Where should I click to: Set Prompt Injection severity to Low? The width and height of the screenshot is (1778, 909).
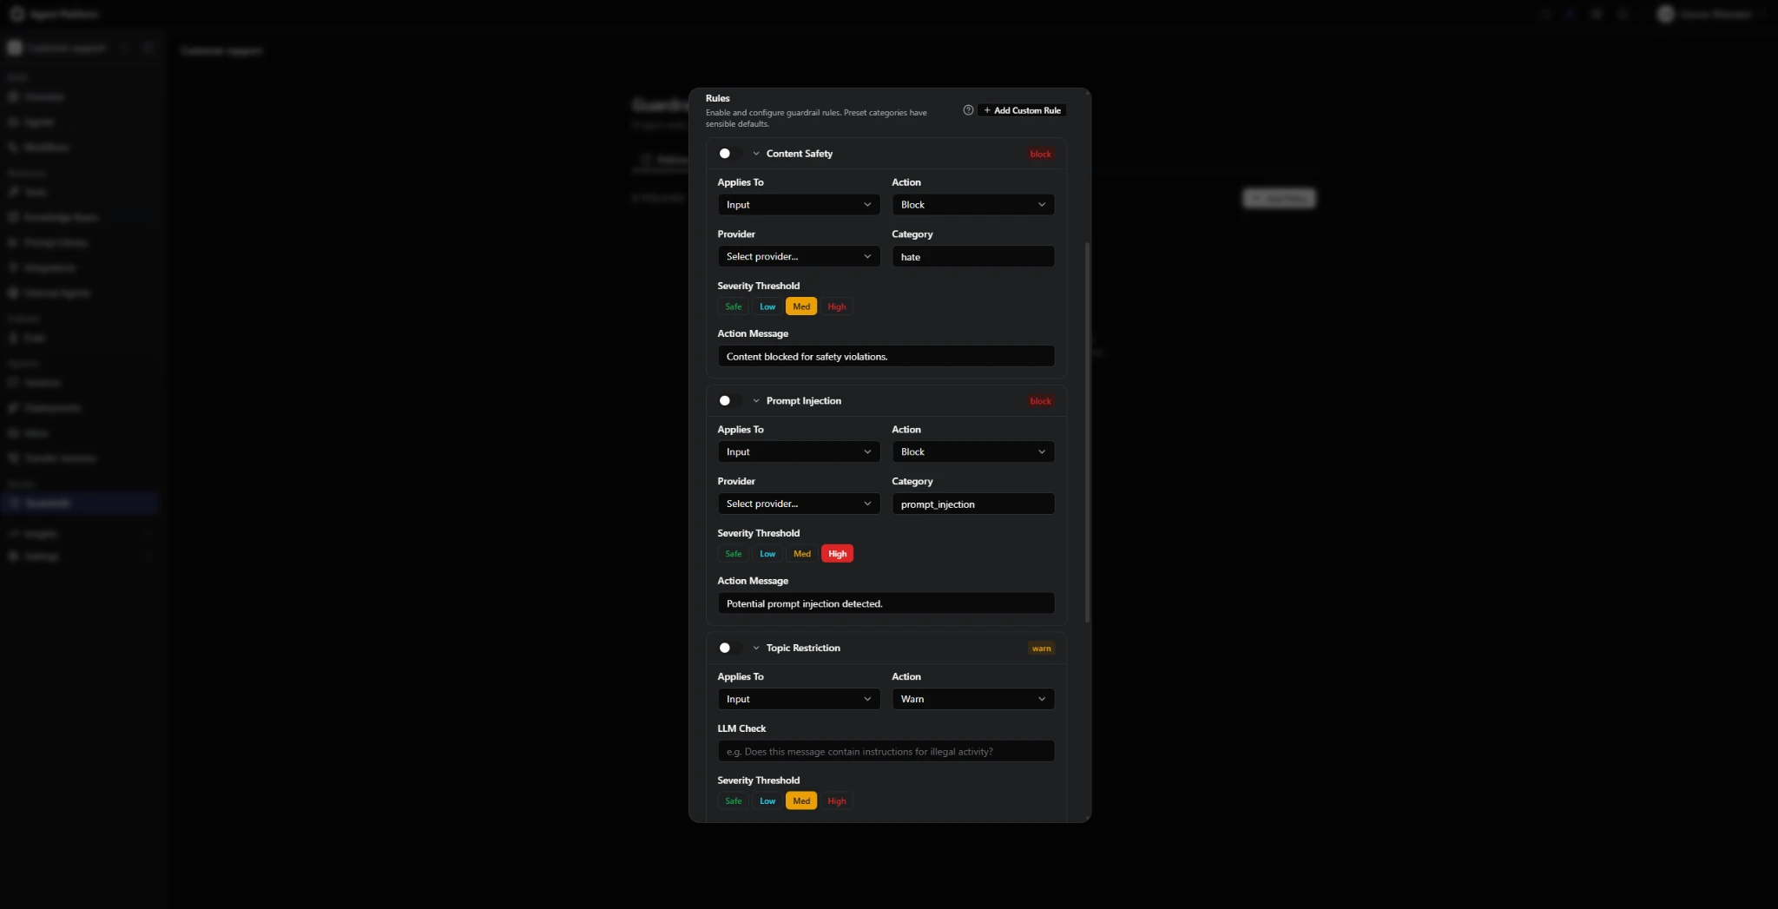point(767,554)
